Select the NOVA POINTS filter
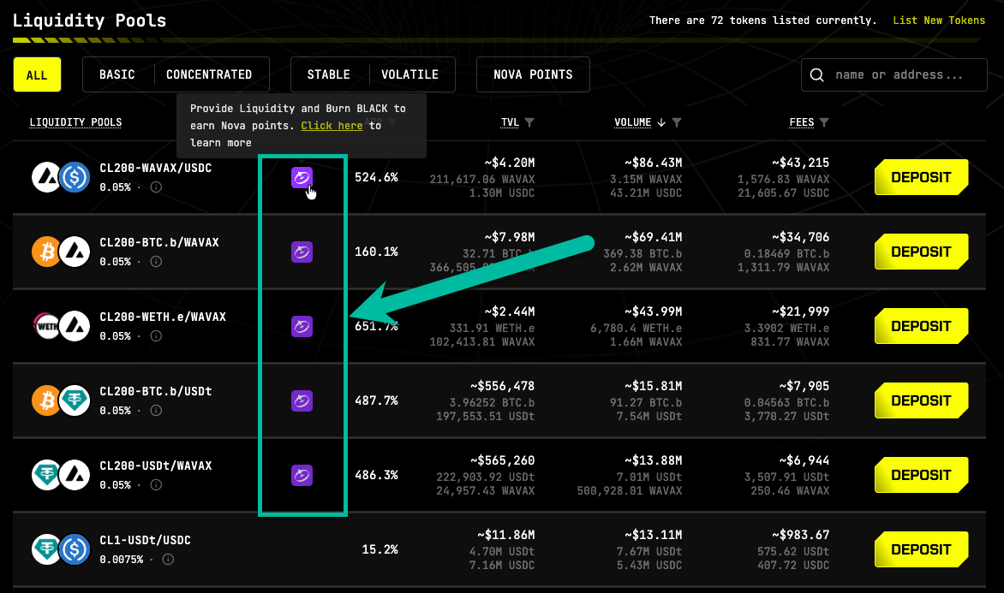Image resolution: width=1004 pixels, height=593 pixels. click(x=533, y=74)
